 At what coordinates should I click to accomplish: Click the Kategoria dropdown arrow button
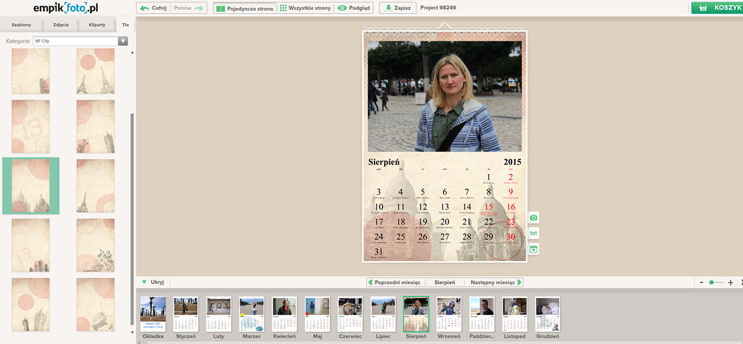click(x=123, y=41)
